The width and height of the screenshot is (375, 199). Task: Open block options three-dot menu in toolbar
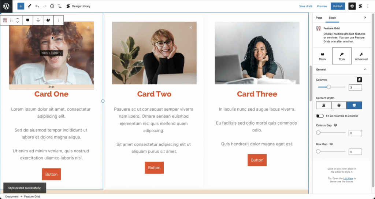pos(58,21)
